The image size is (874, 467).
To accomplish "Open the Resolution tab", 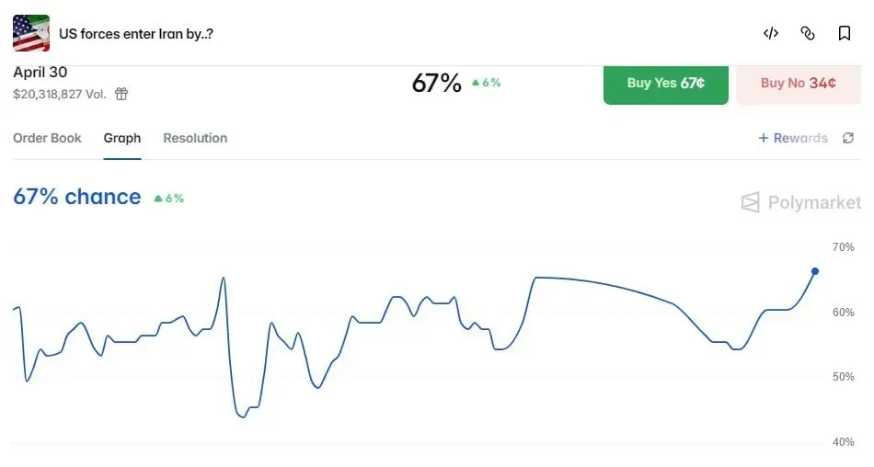I will point(195,138).
